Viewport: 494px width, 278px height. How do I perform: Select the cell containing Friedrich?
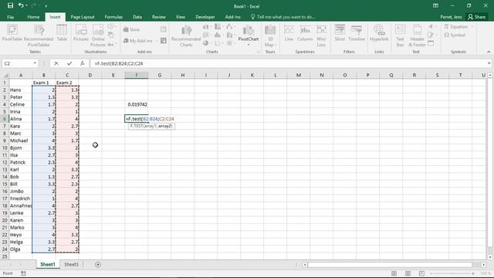click(21, 198)
